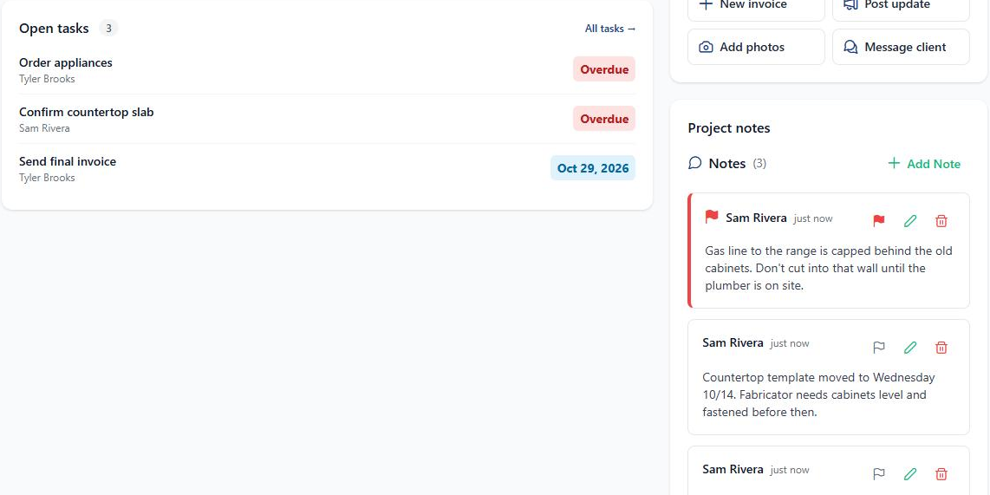This screenshot has height=495, width=990.
Task: Open the Send final invoice task
Action: pyautogui.click(x=327, y=168)
